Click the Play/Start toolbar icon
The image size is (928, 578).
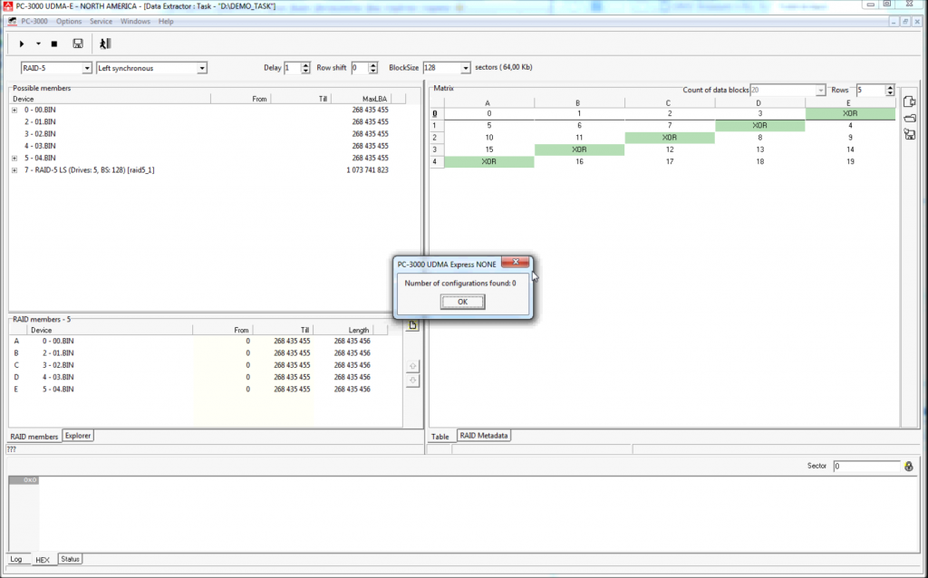pos(22,43)
